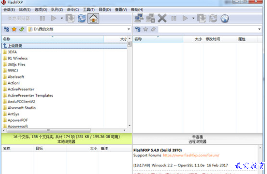Sort remote list by 名称 column header
The image size is (267, 174).
158,39
